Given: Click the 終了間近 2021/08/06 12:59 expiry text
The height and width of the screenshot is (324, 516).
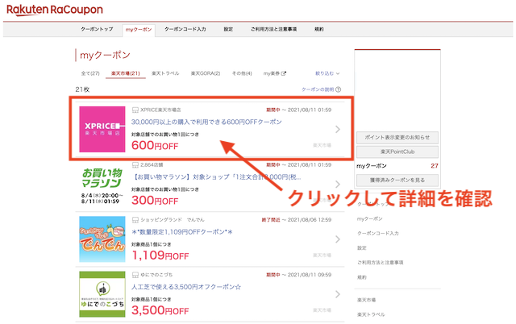Looking at the screenshot, I should 296,220.
